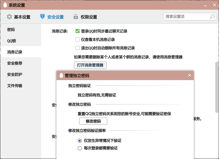
Task: Check 退出QQ时自动删除所有消息记录
Action: [x=77, y=48]
